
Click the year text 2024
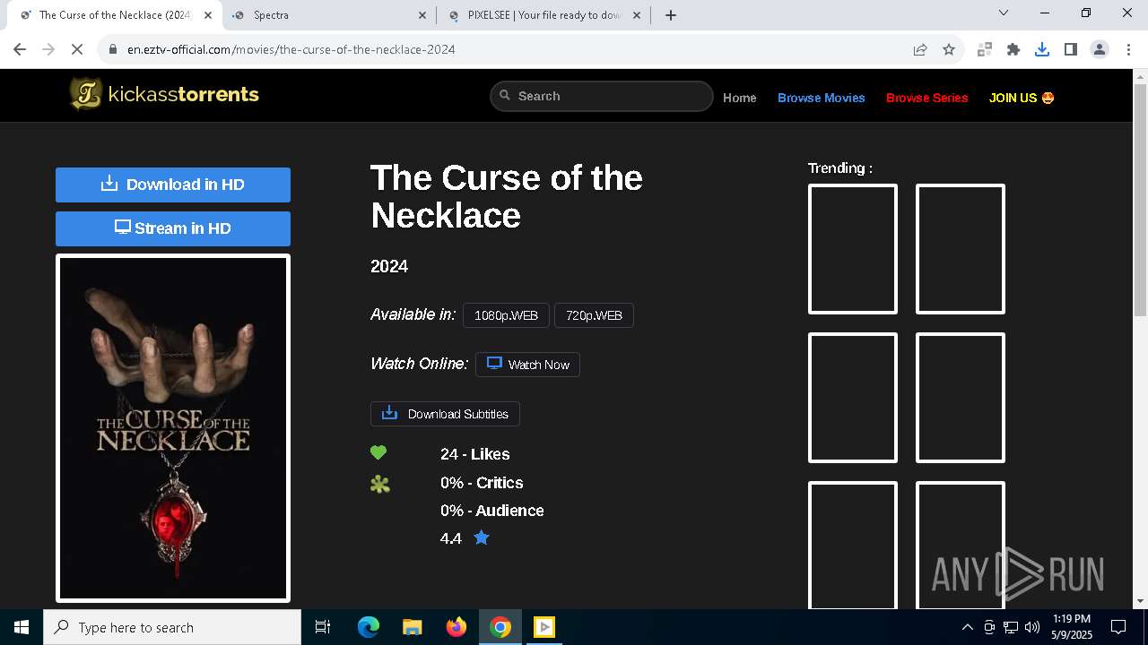pos(389,266)
